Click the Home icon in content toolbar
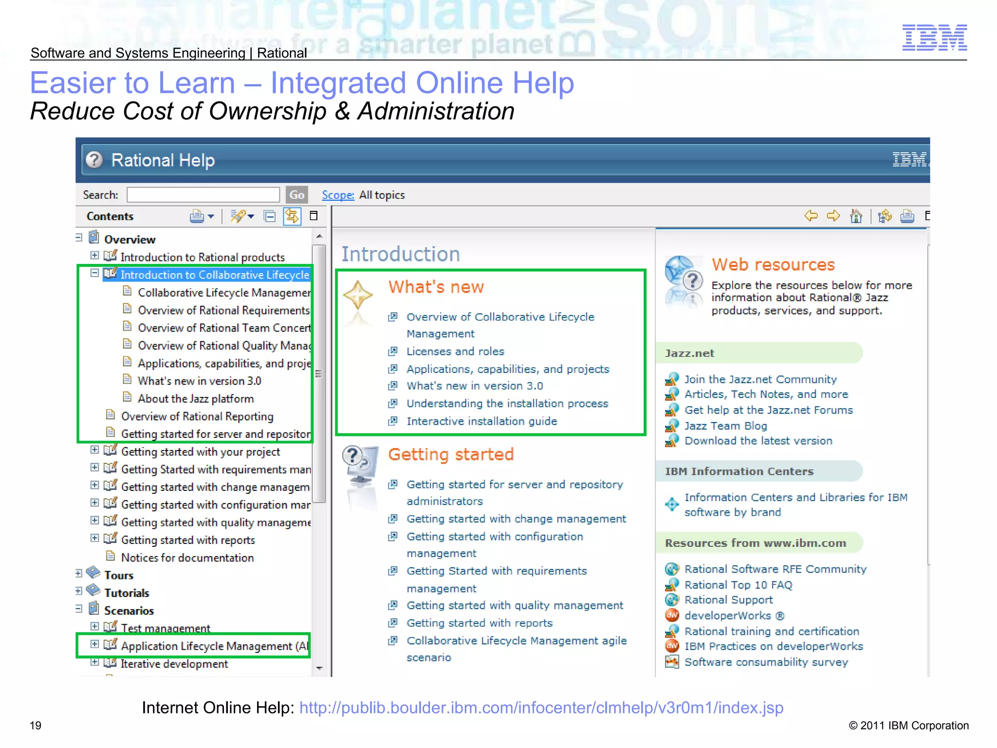The width and height of the screenshot is (997, 748). 856,215
